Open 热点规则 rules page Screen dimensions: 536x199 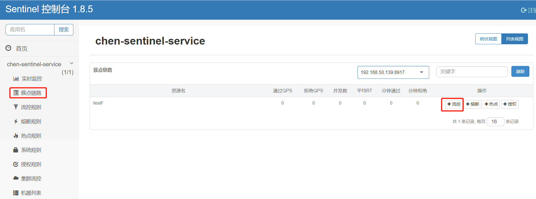click(x=31, y=136)
